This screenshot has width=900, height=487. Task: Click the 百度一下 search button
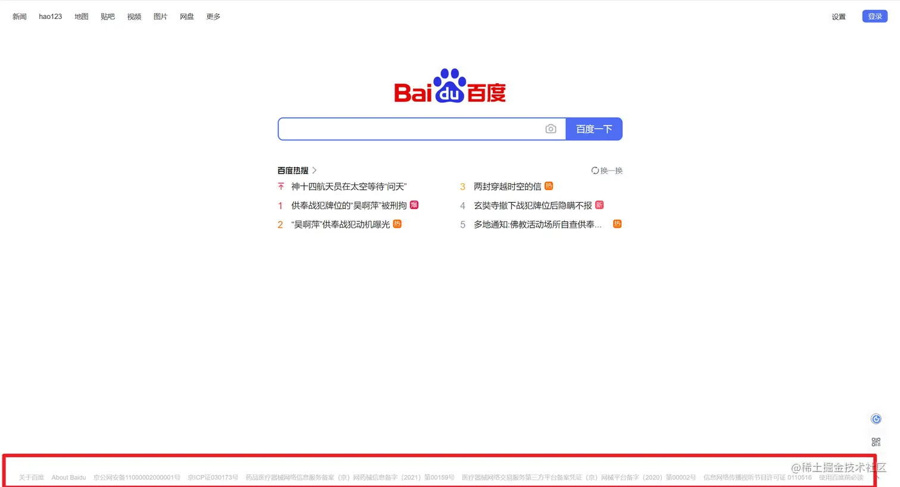[594, 129]
